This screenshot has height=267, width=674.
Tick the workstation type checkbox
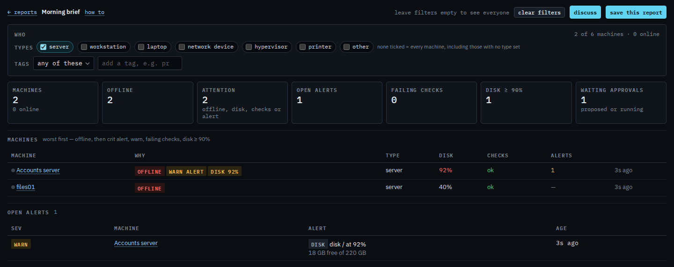pos(84,47)
